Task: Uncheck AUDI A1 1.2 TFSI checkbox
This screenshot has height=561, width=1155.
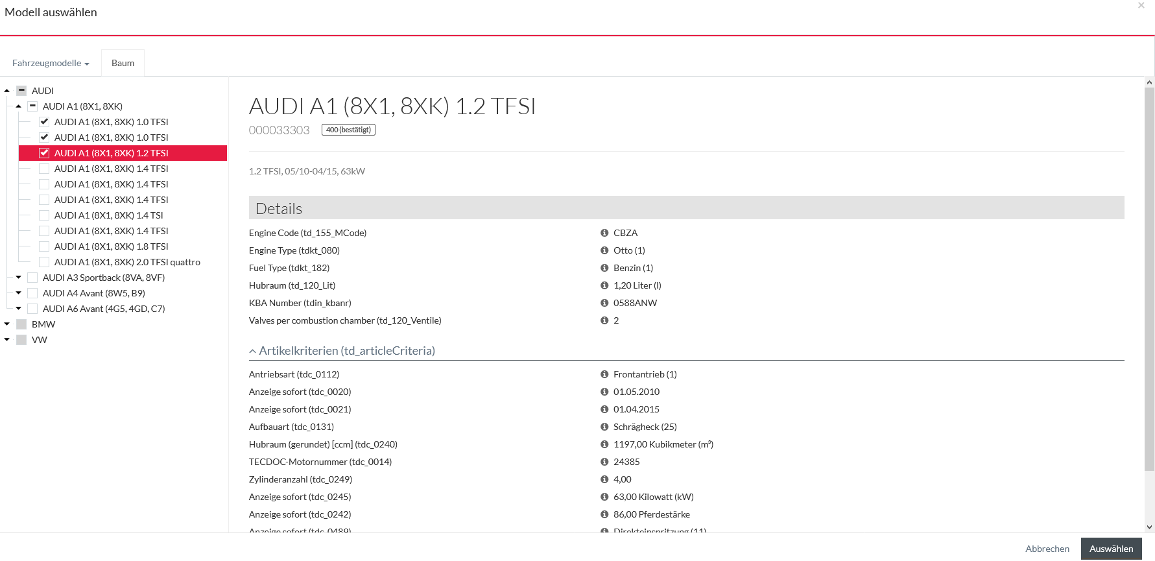Action: 44,153
